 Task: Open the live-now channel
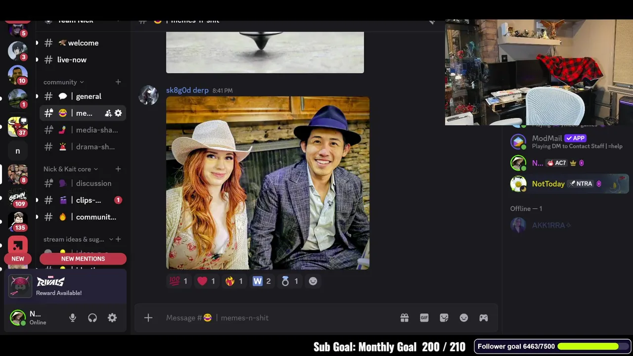[x=82, y=60]
